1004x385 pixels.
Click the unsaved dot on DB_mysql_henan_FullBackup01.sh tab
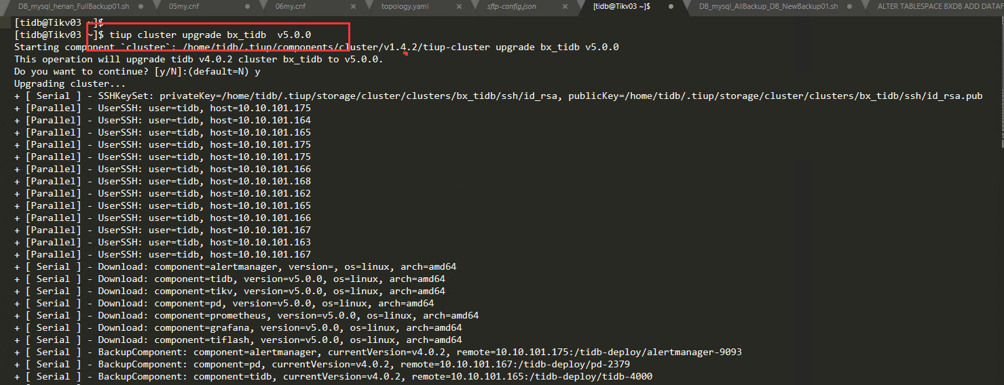click(139, 6)
